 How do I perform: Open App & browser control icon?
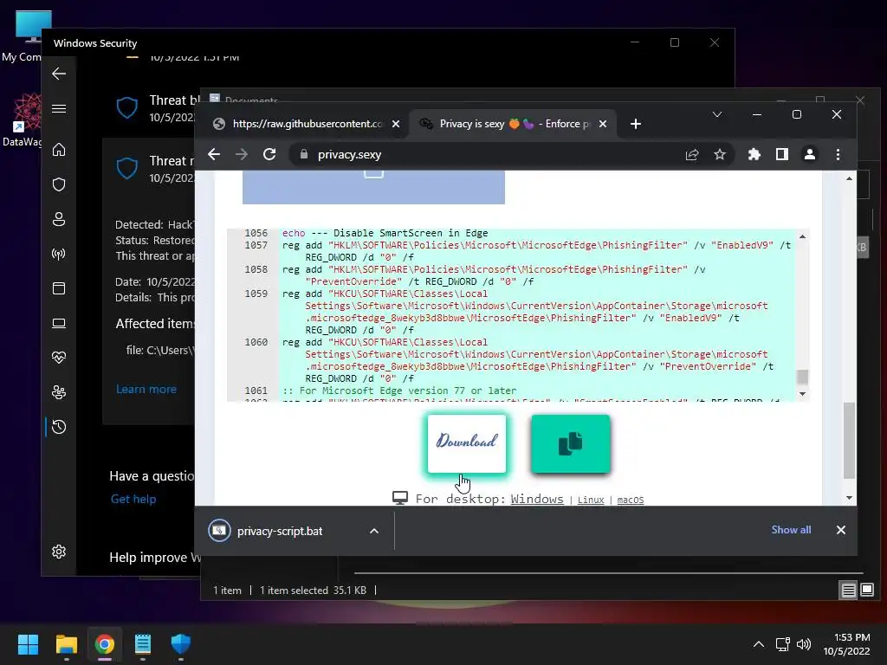pyautogui.click(x=59, y=288)
